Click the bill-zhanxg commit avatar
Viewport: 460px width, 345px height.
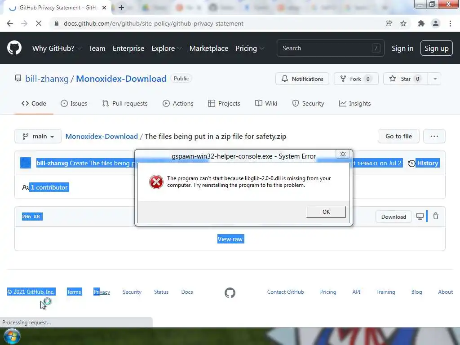(26, 163)
